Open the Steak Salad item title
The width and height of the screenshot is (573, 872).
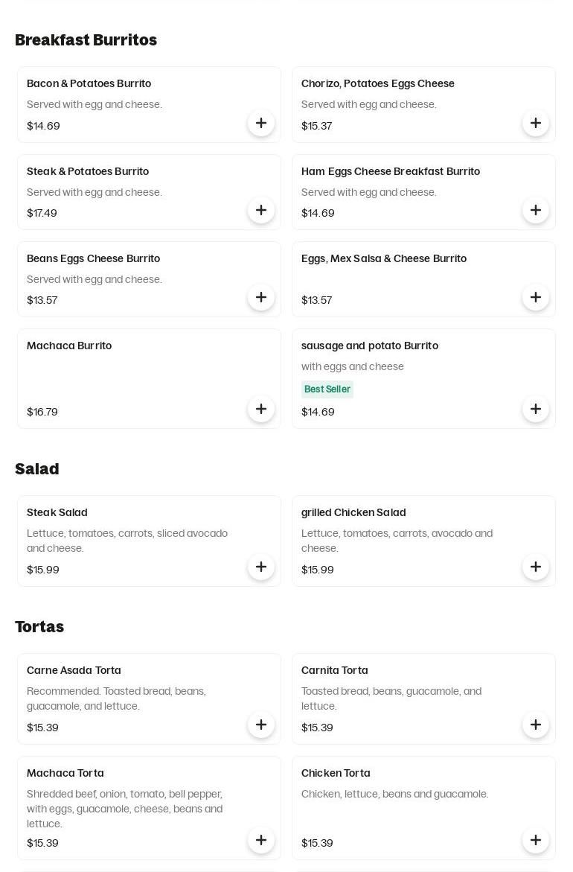[57, 512]
